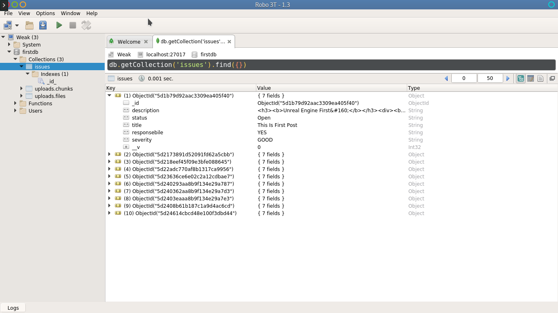
Task: Go to next page of results arrow
Action: pyautogui.click(x=508, y=78)
